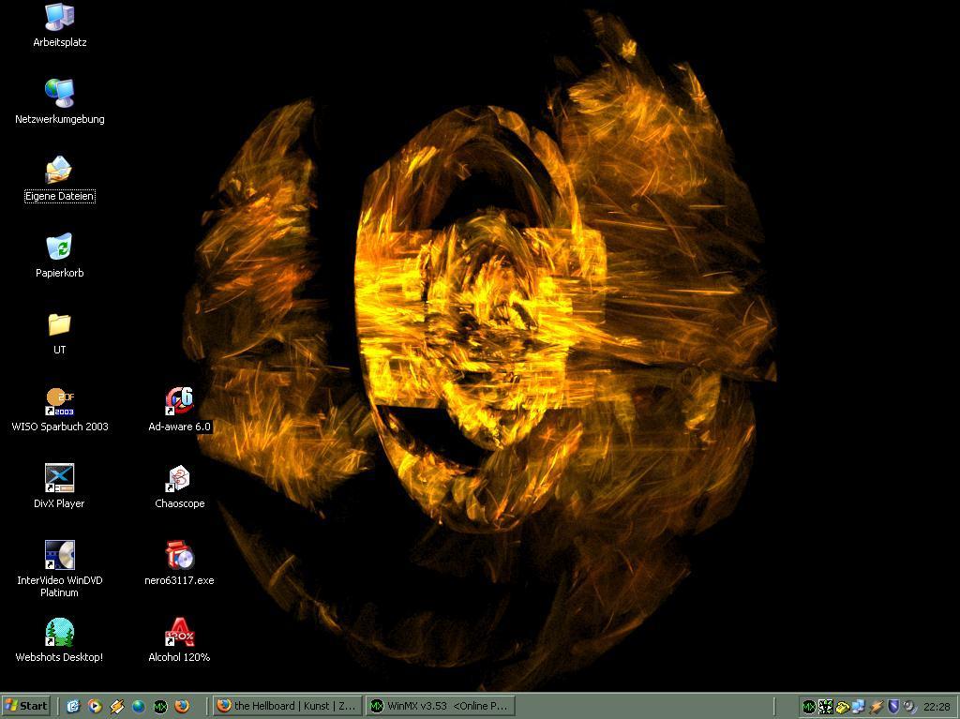The width and height of the screenshot is (960, 719).
Task: Select InterVideo WinDVD Platinum icon
Action: [x=59, y=555]
